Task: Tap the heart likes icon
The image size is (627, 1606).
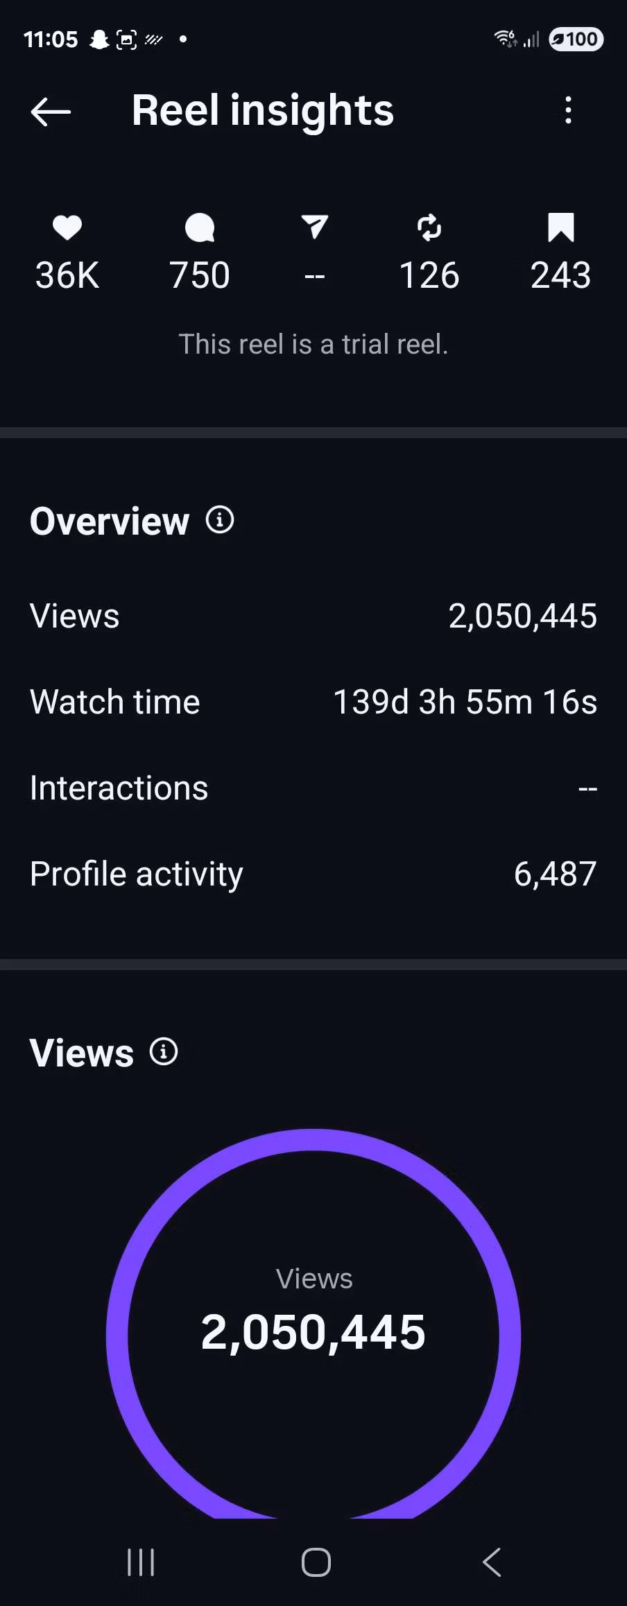Action: (x=67, y=227)
